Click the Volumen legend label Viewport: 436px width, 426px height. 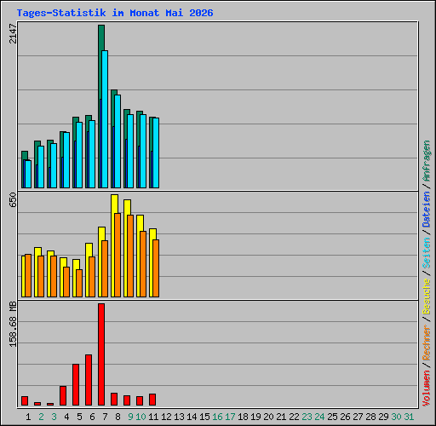426,389
